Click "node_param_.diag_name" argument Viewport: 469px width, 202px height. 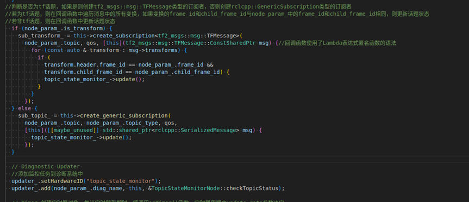[x=88, y=188]
